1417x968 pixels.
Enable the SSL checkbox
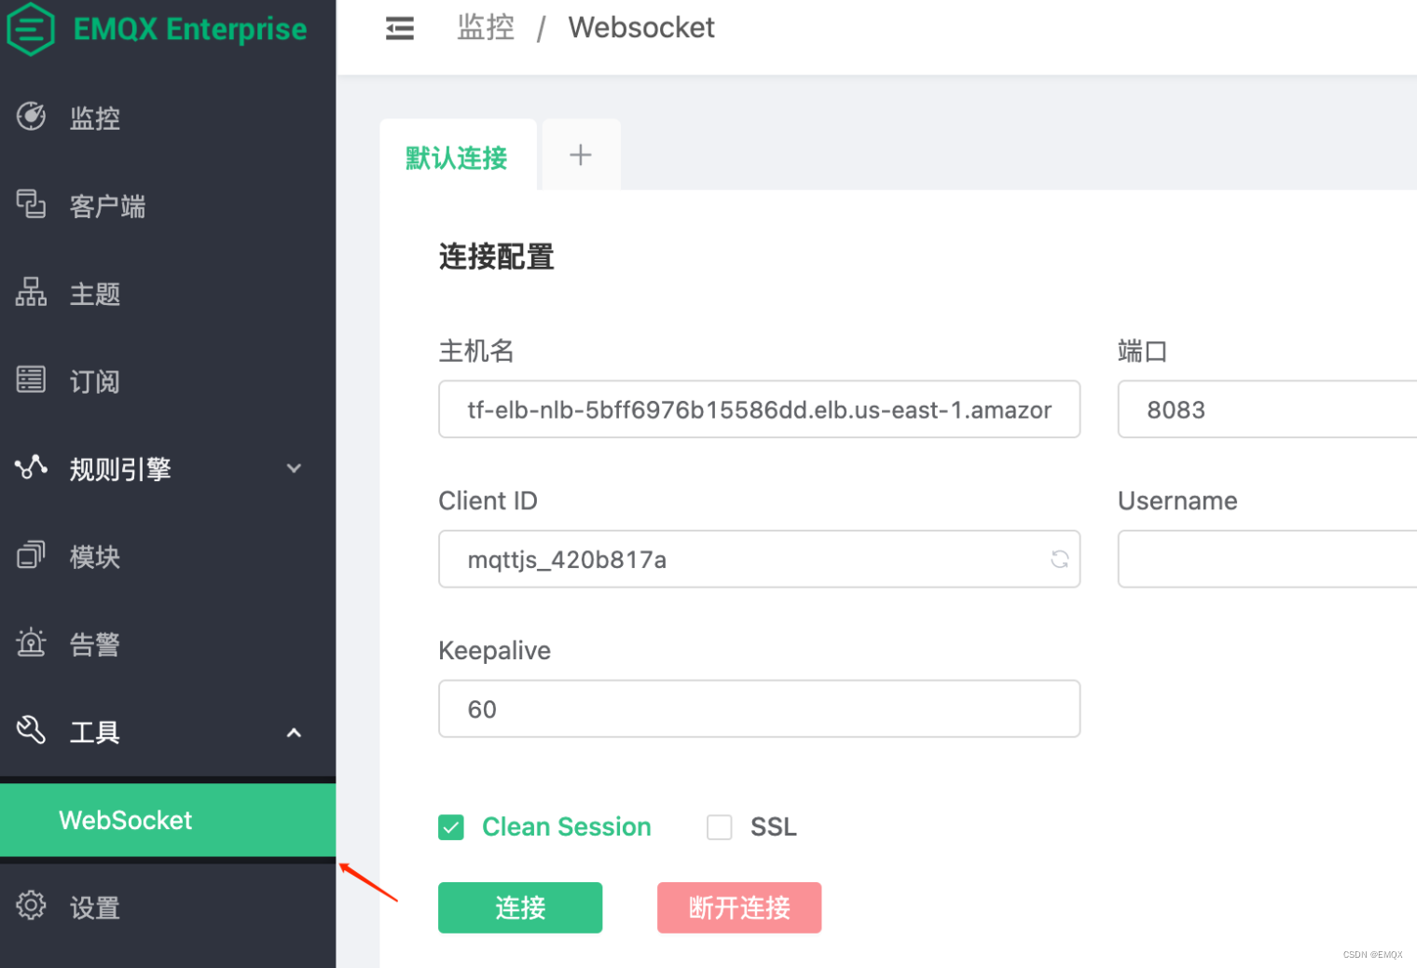(720, 827)
